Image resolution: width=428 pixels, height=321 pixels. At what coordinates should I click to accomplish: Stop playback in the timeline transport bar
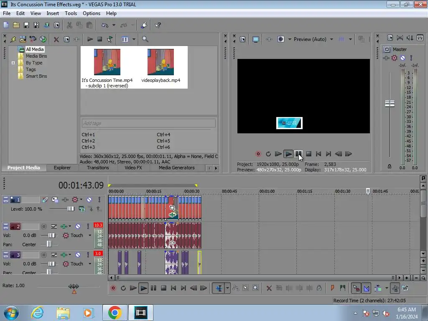click(x=163, y=288)
